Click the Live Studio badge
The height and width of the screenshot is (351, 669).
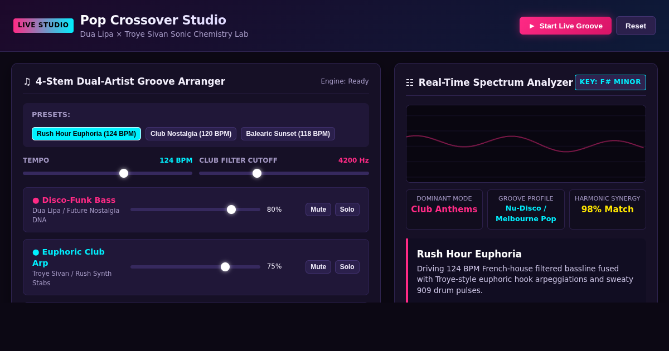(43, 26)
